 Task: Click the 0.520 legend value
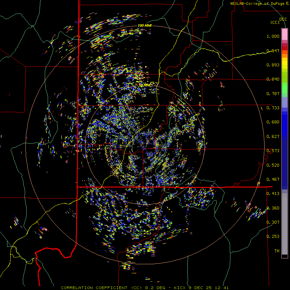click(x=273, y=165)
